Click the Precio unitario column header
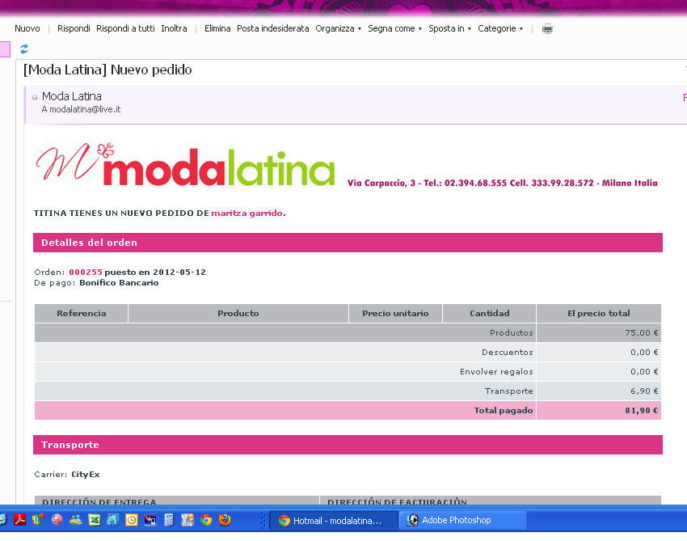687x541 pixels. pyautogui.click(x=395, y=313)
